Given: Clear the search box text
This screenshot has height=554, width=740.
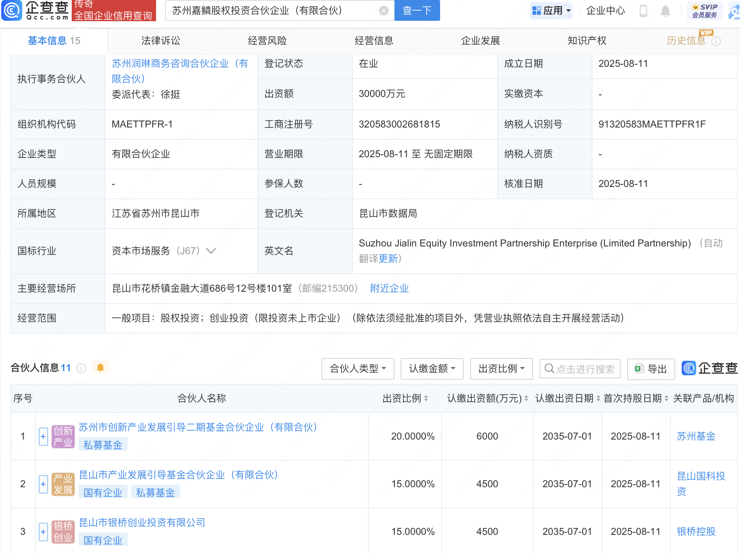Looking at the screenshot, I should (x=383, y=11).
